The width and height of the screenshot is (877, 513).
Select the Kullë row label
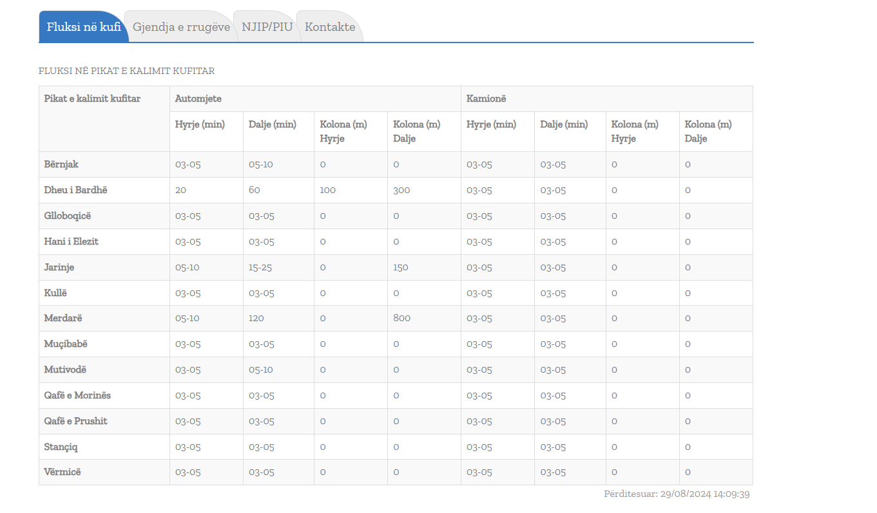coord(55,293)
